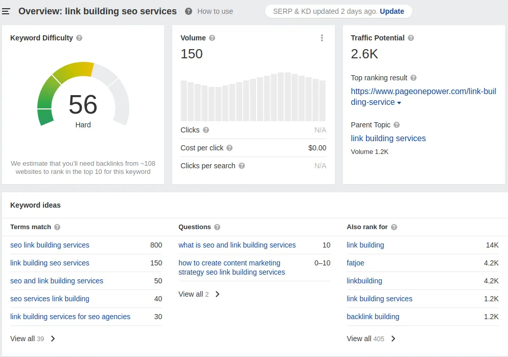The image size is (508, 357).
Task: Open keyword seo and link building services
Action: pyautogui.click(x=57, y=281)
